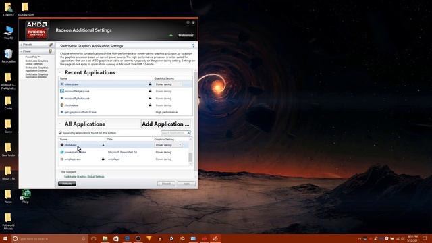Select obs64.exe in All Applications
Image resolution: width=432 pixels, height=243 pixels.
70,145
